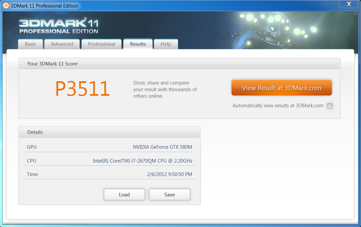Close the 3DMark 11 window
Screen dimensions: 361x227
pyautogui.click(x=349, y=4)
